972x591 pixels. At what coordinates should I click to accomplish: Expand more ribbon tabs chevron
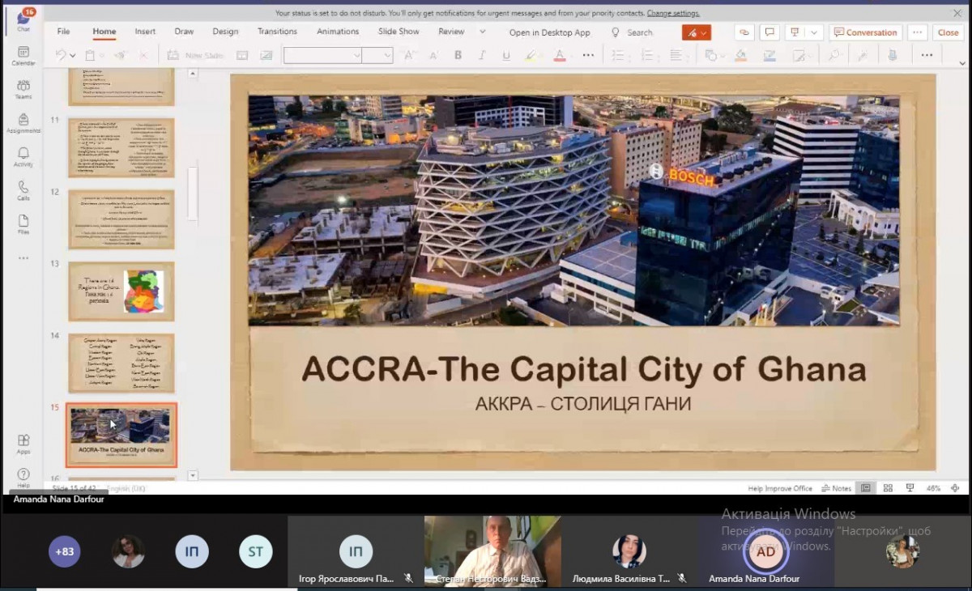coord(483,32)
